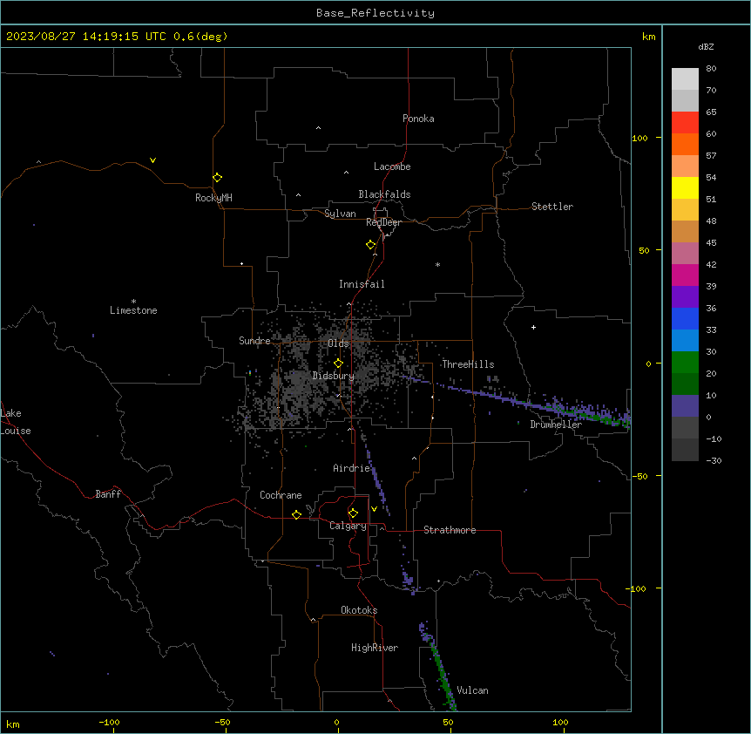The image size is (751, 734).
Task: Pick the yellow 54-51 dBZ legend swatch
Action: coord(685,188)
